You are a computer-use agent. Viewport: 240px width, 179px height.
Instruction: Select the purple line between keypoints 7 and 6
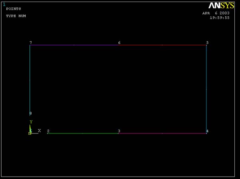(x=74, y=45)
